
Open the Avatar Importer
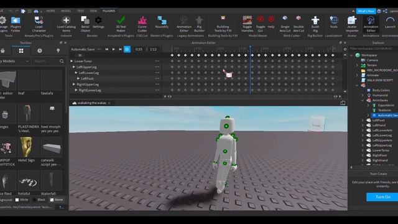[352, 24]
